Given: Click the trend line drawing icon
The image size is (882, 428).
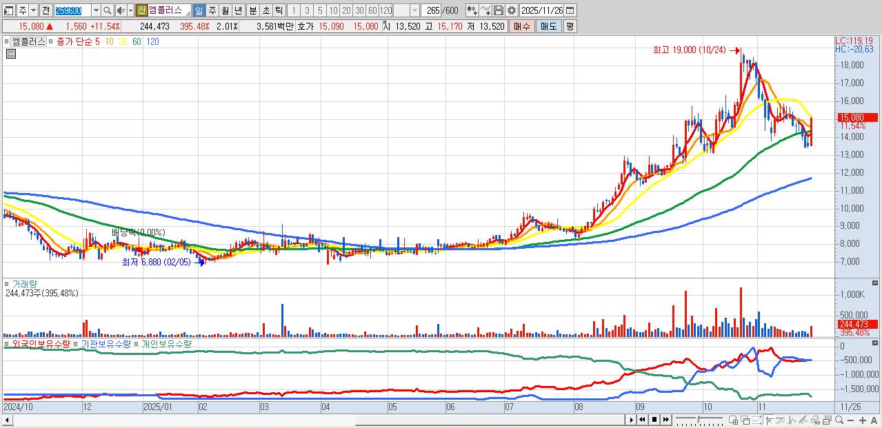Looking at the screenshot, I should tap(780, 420).
